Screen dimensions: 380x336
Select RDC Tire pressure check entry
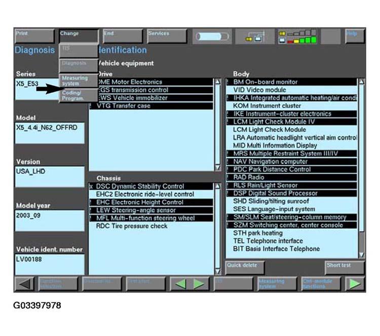click(132, 226)
